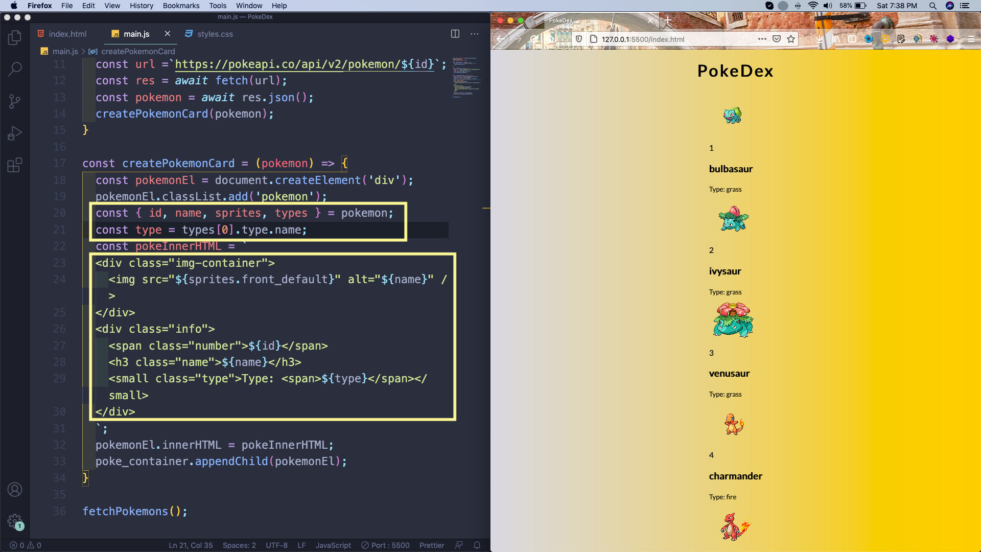This screenshot has width=981, height=552.
Task: Change indentation via Spaces: 2
Action: [x=239, y=545]
